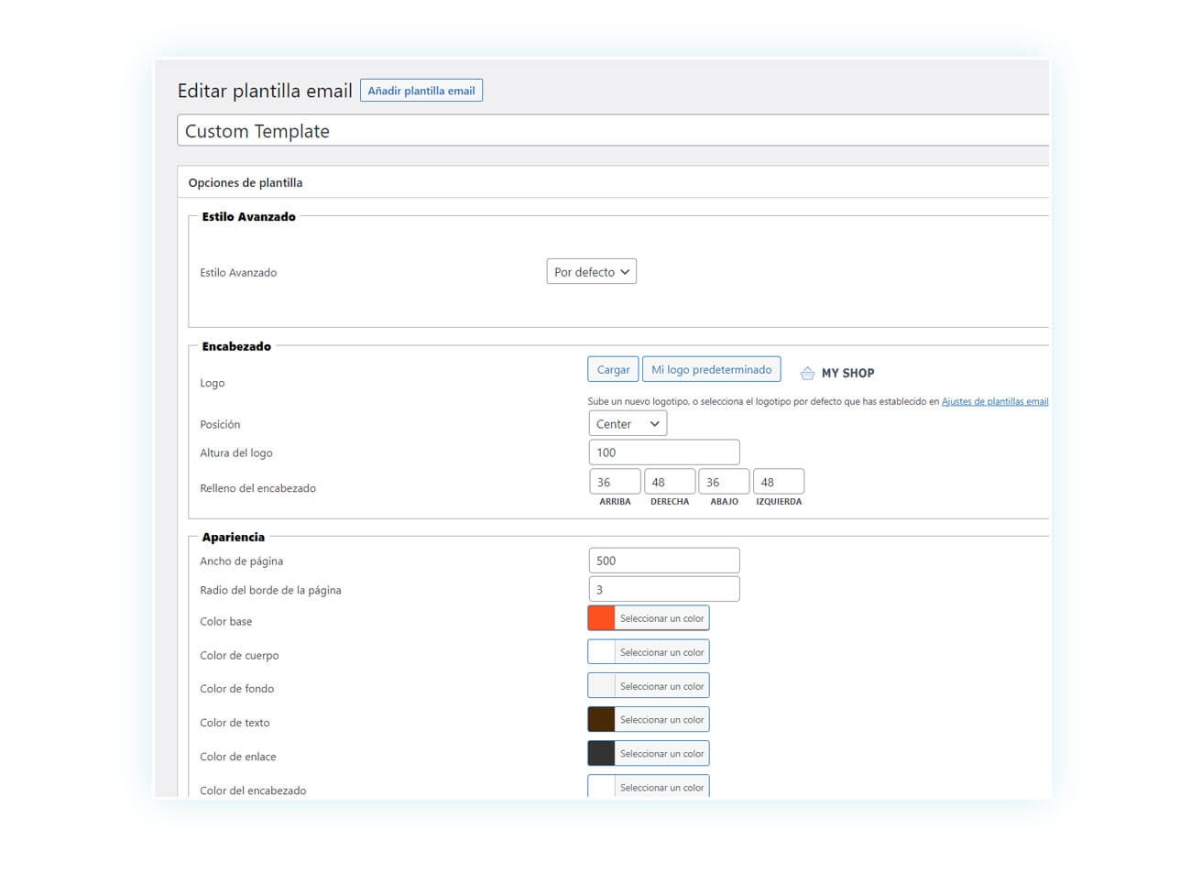This screenshot has width=1191, height=872.
Task: Open the Ajustes de plantillas email link
Action: click(995, 401)
